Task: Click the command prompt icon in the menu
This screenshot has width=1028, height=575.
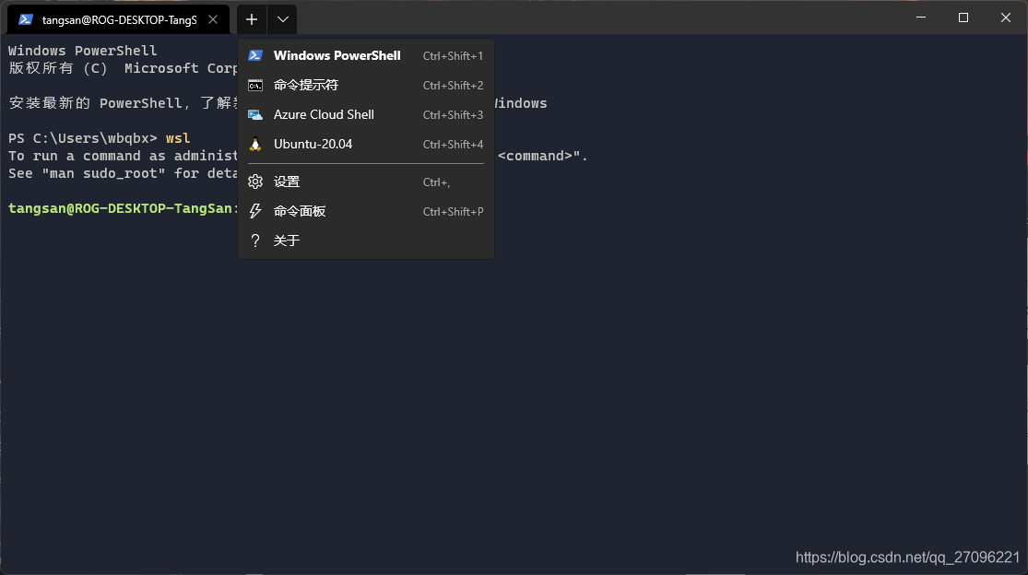Action: point(255,85)
